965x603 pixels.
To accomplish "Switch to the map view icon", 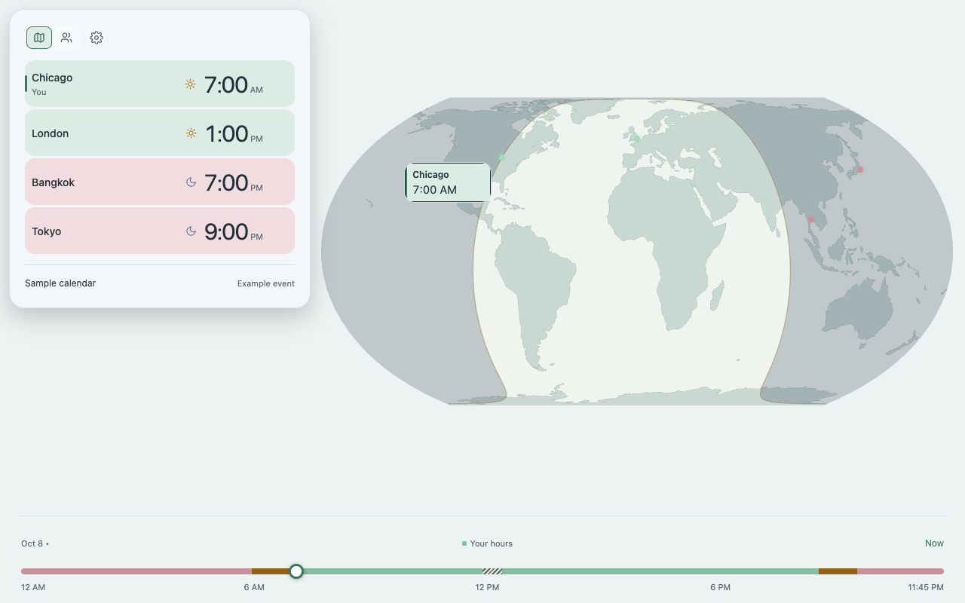I will point(39,38).
